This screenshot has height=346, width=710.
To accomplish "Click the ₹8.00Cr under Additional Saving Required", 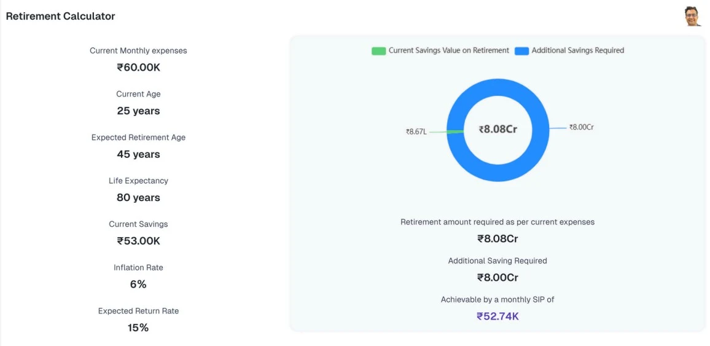I will (x=497, y=278).
